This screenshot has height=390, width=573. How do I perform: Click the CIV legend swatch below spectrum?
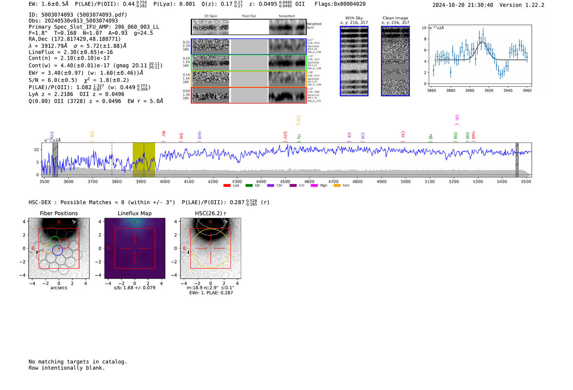pos(270,185)
